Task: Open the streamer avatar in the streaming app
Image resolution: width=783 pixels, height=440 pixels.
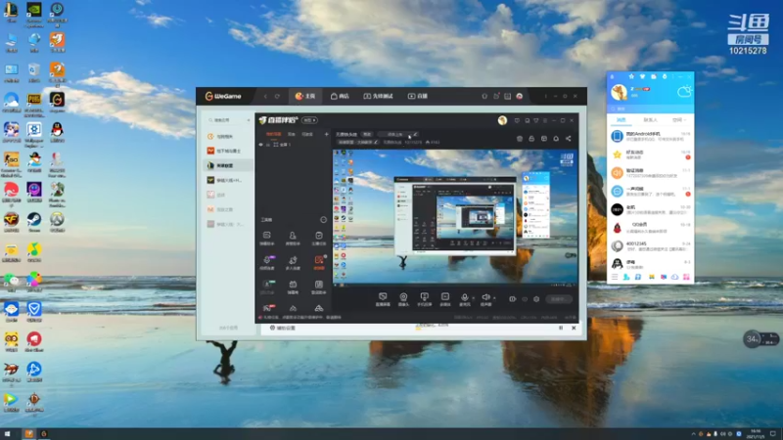Action: 502,120
